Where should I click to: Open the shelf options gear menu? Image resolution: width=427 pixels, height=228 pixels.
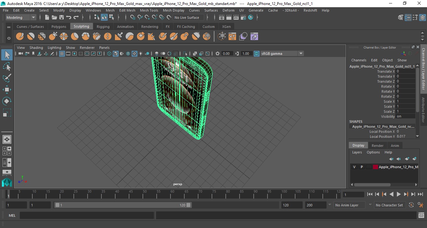tap(9, 38)
